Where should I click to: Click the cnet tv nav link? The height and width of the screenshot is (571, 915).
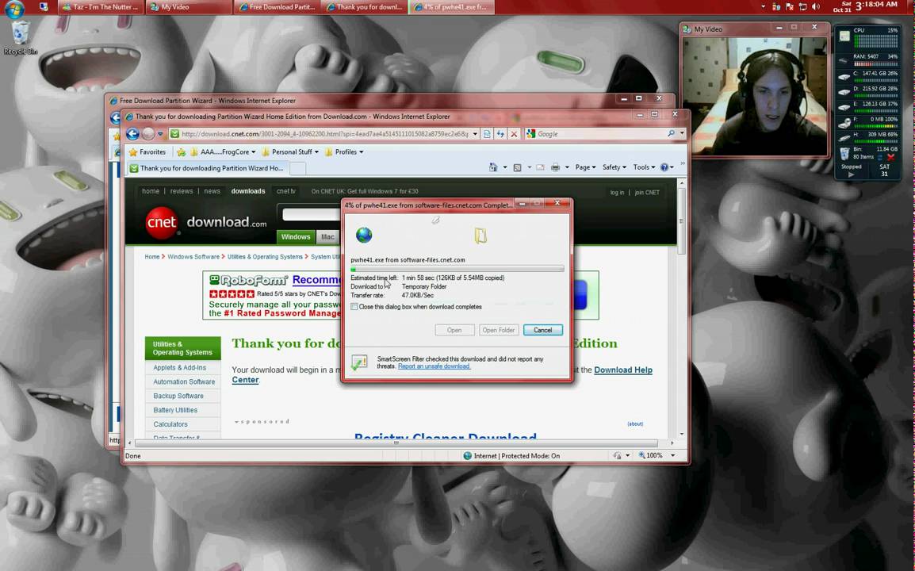click(286, 191)
